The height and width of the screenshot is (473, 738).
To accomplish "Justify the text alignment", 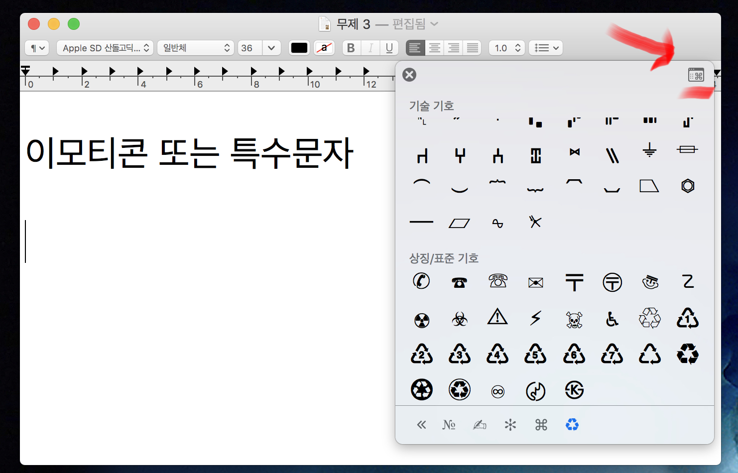I will [x=472, y=48].
